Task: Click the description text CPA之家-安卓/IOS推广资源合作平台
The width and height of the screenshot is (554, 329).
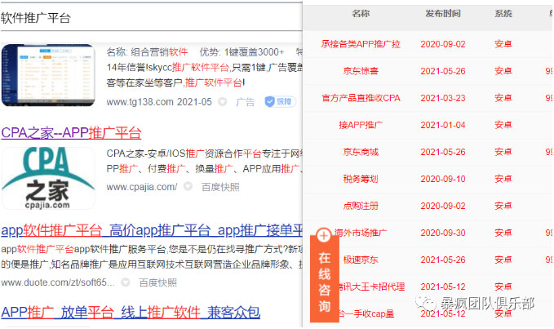Action: pyautogui.click(x=184, y=153)
